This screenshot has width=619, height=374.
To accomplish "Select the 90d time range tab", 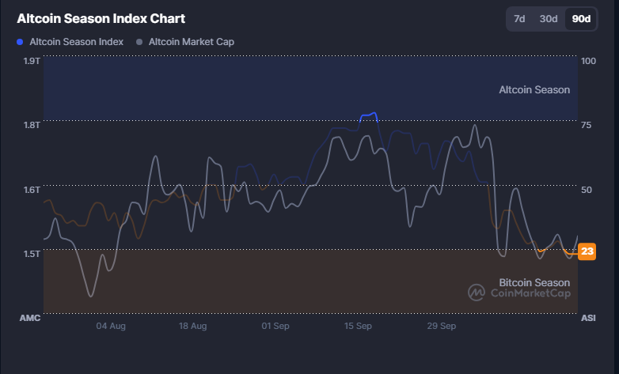I will pyautogui.click(x=581, y=19).
